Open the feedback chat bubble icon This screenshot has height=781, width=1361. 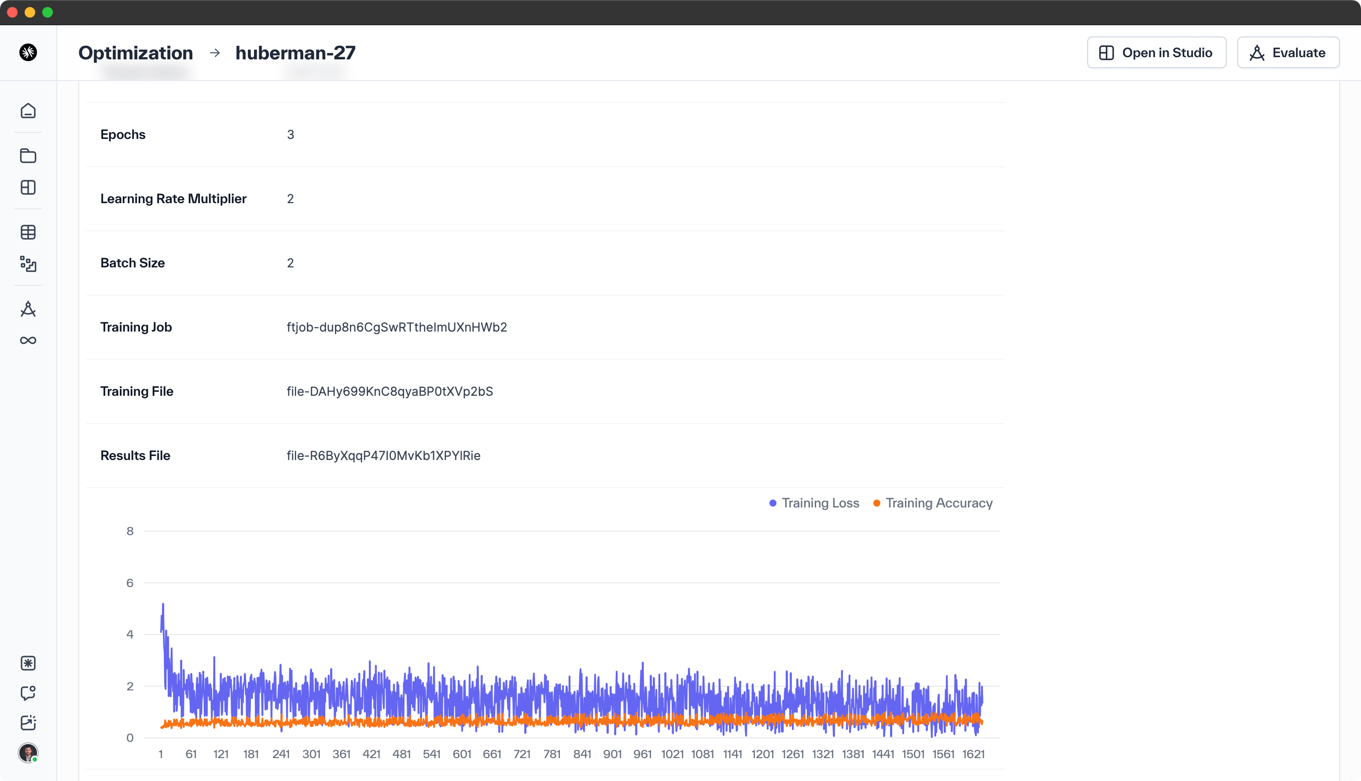click(28, 693)
